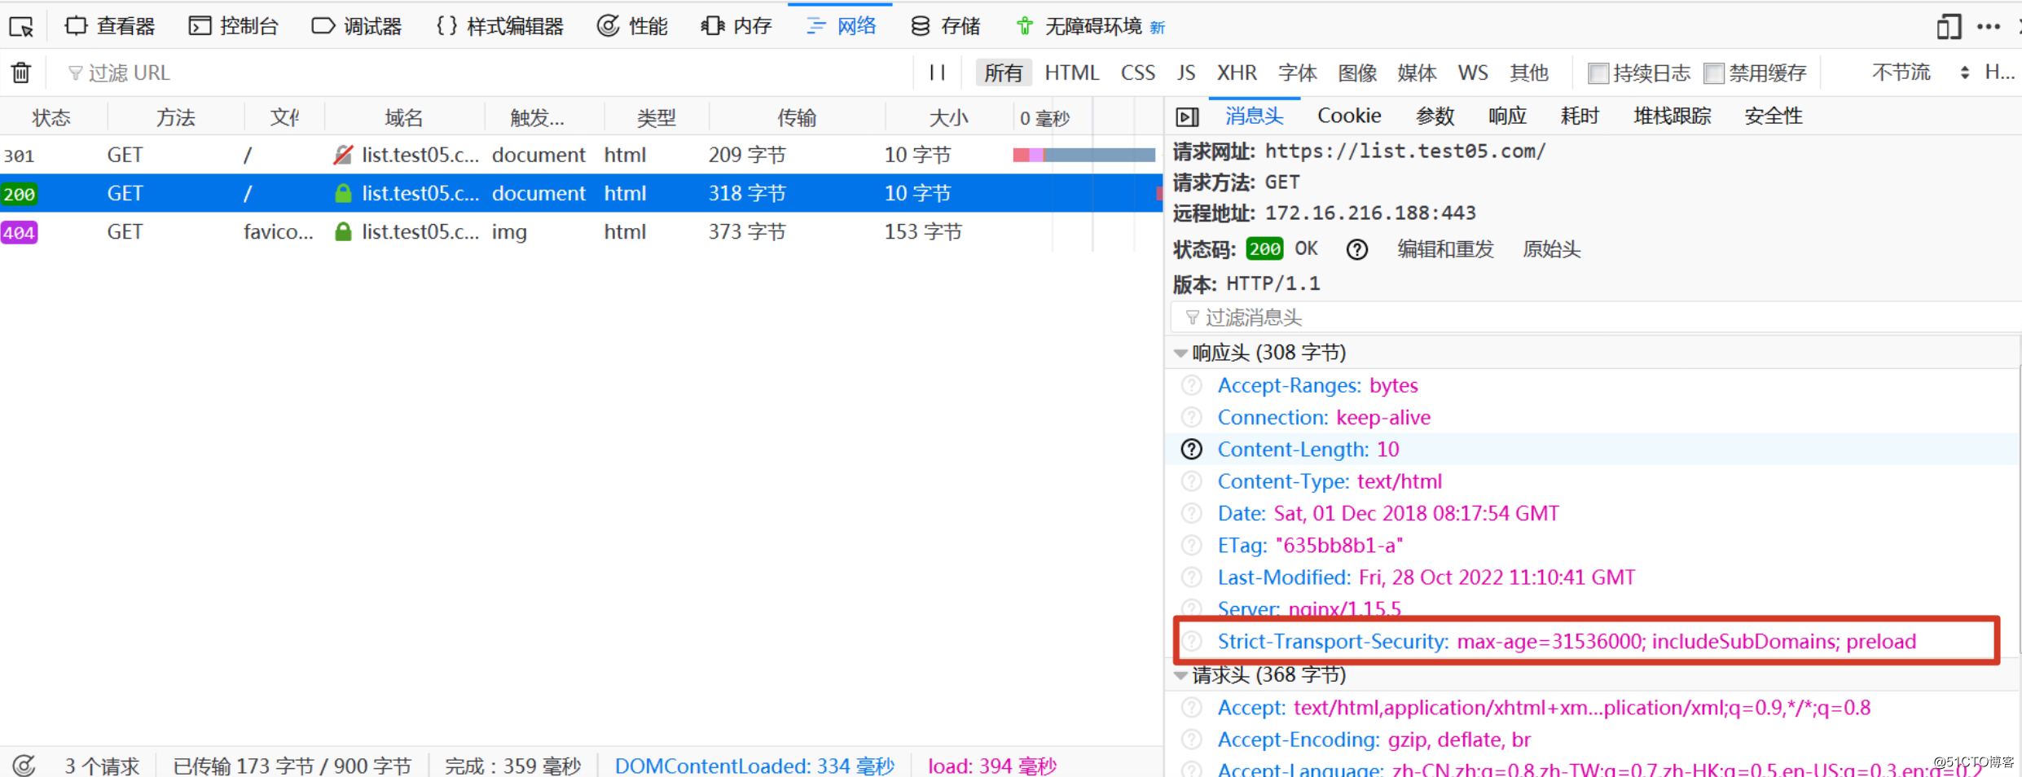Click the responsive design mode icon

point(1949,27)
